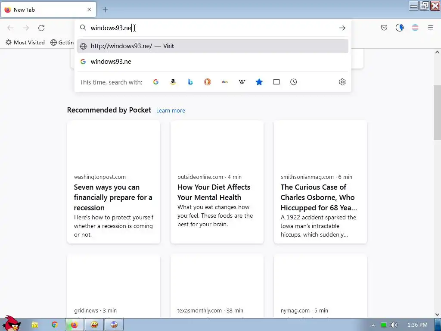
Task: Open the Getting Started bookmark
Action: click(x=62, y=43)
